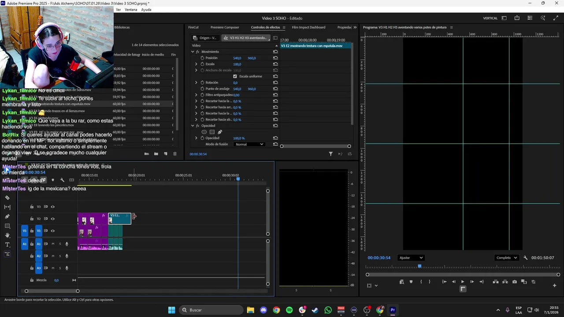Image resolution: width=564 pixels, height=317 pixels.
Task: Collapse the Opacidad effect section
Action: click(x=193, y=125)
